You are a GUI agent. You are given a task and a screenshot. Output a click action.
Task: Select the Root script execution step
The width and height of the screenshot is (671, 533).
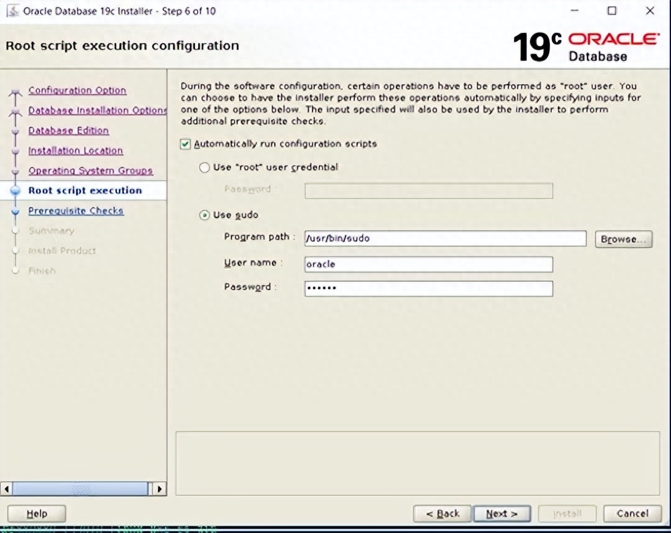[85, 191]
